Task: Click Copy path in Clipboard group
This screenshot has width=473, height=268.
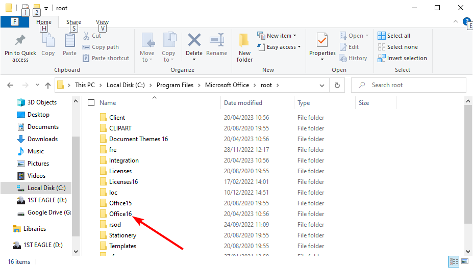Action: click(101, 47)
